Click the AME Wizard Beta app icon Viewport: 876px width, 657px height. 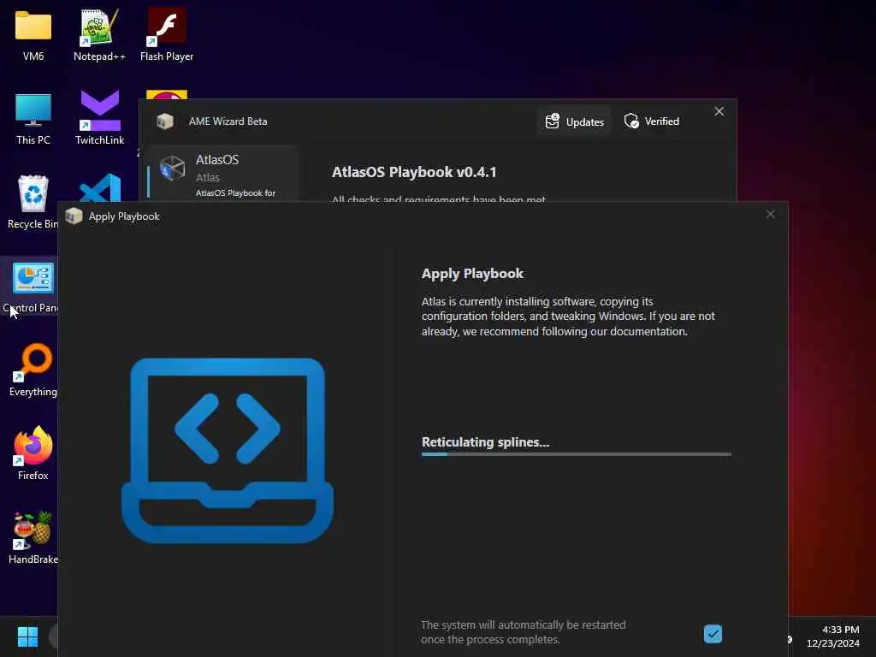tap(165, 121)
